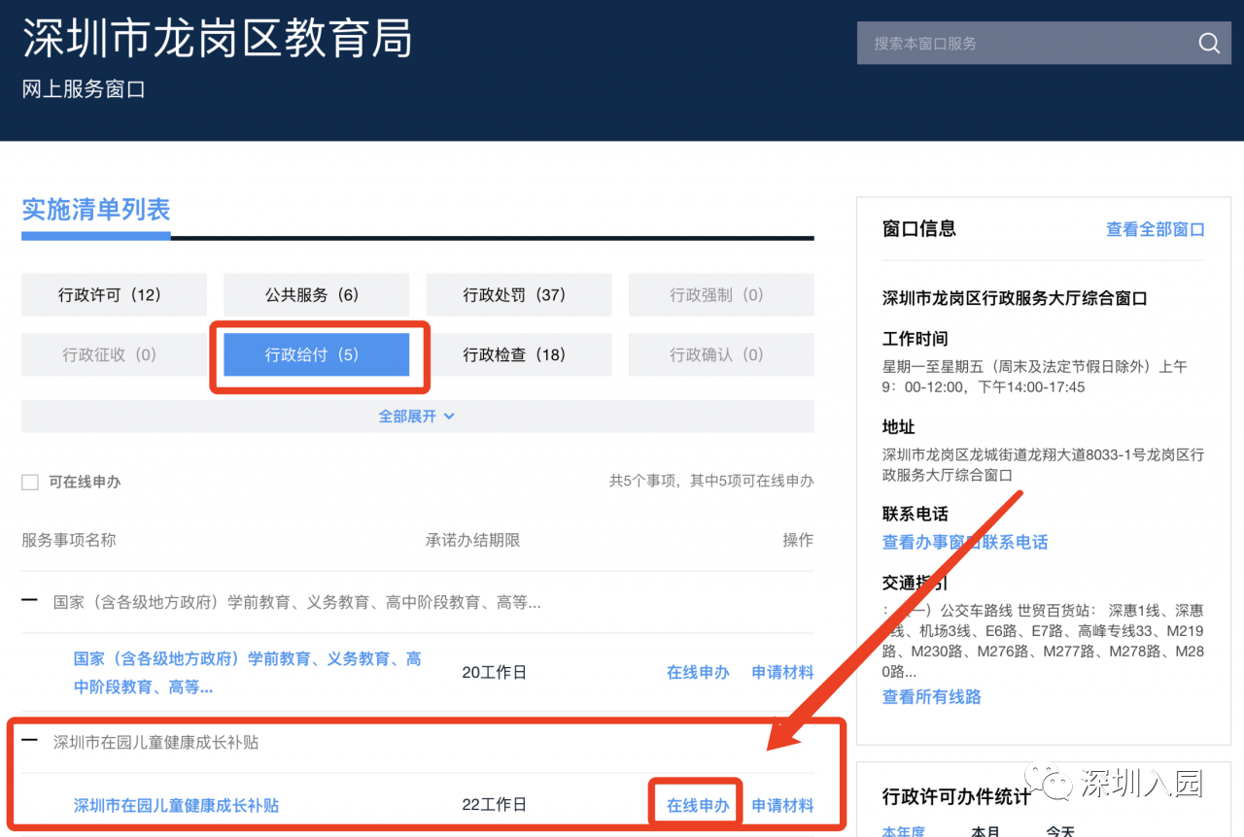Image resolution: width=1244 pixels, height=837 pixels.
Task: Click the 20工作日 time limit cell
Action: coord(494,672)
